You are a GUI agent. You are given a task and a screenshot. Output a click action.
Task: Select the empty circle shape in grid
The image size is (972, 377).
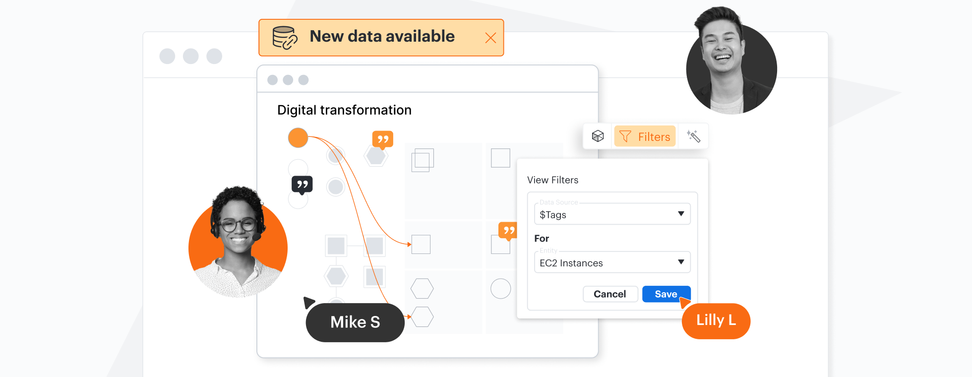coord(500,289)
